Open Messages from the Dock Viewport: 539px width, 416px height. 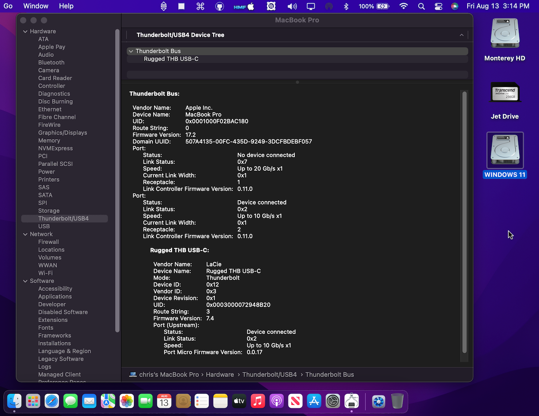71,401
